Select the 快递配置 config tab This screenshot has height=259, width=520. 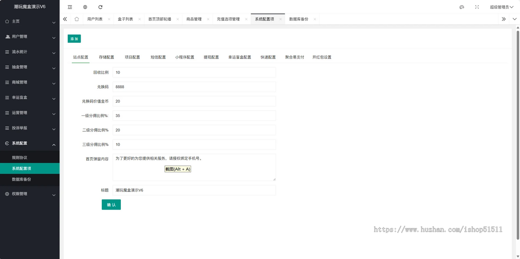click(x=268, y=57)
